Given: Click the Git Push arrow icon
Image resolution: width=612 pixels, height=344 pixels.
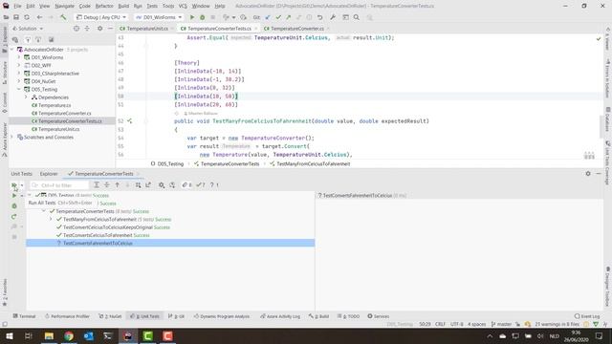Looking at the screenshot, I should pyautogui.click(x=289, y=17).
